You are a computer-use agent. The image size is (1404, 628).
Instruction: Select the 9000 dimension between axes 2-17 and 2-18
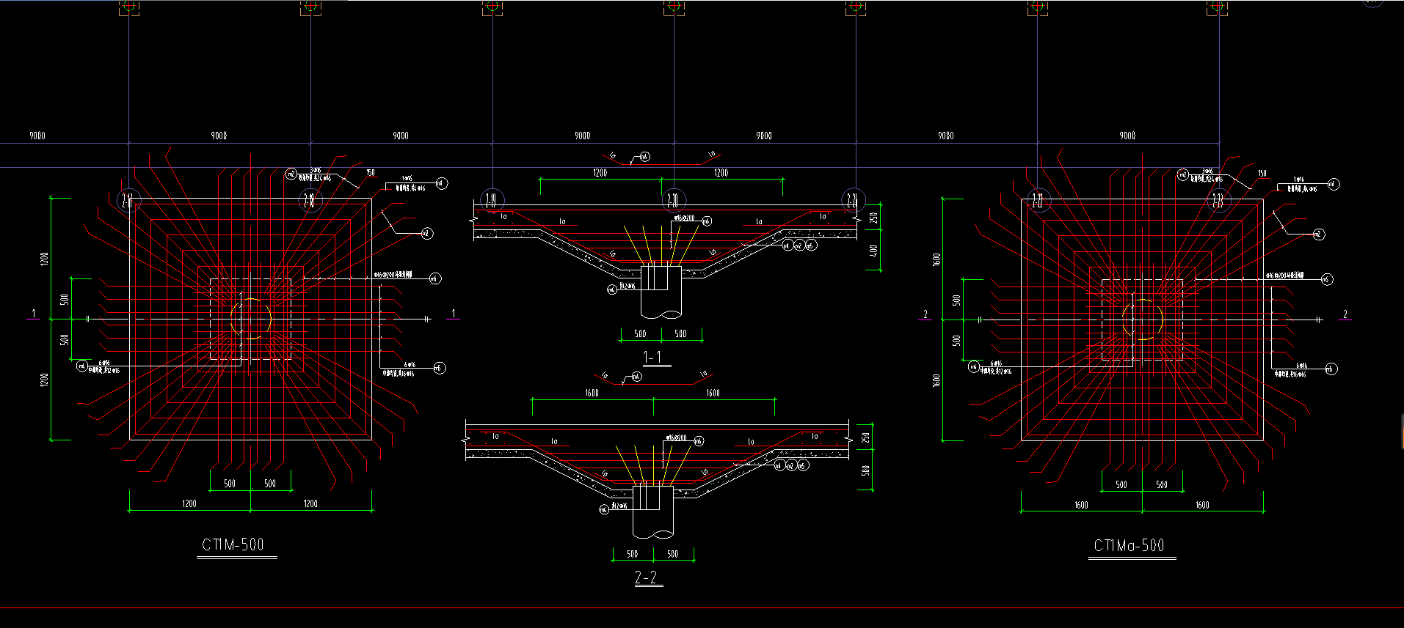219,136
